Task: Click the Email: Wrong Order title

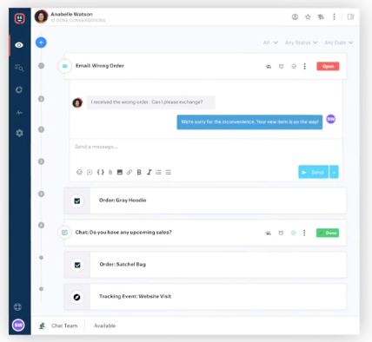Action: 100,66
